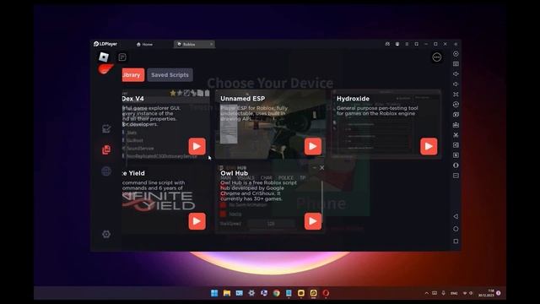
Task: Open the Dex V4 script card
Action: coord(165,125)
